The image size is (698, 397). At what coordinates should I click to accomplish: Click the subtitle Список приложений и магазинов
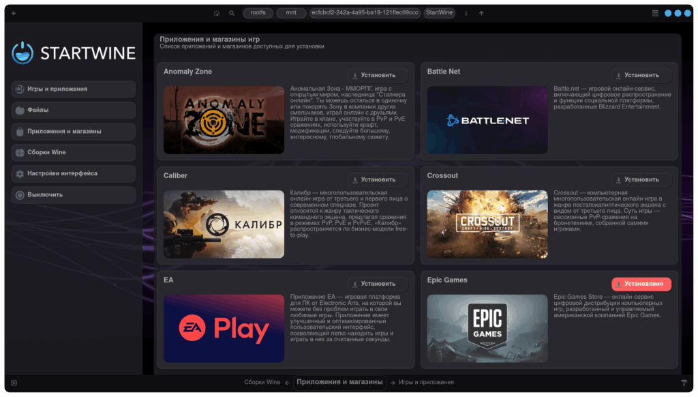(242, 46)
